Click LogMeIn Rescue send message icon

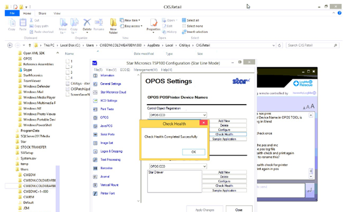(310, 190)
